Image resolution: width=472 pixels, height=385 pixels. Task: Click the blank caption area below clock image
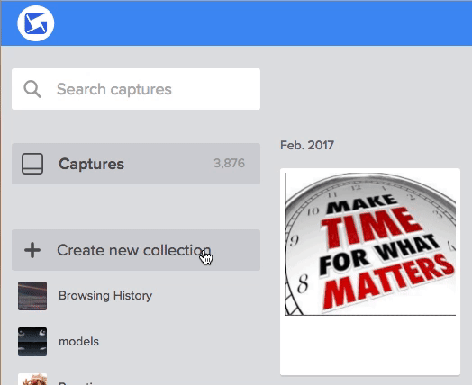point(370,345)
